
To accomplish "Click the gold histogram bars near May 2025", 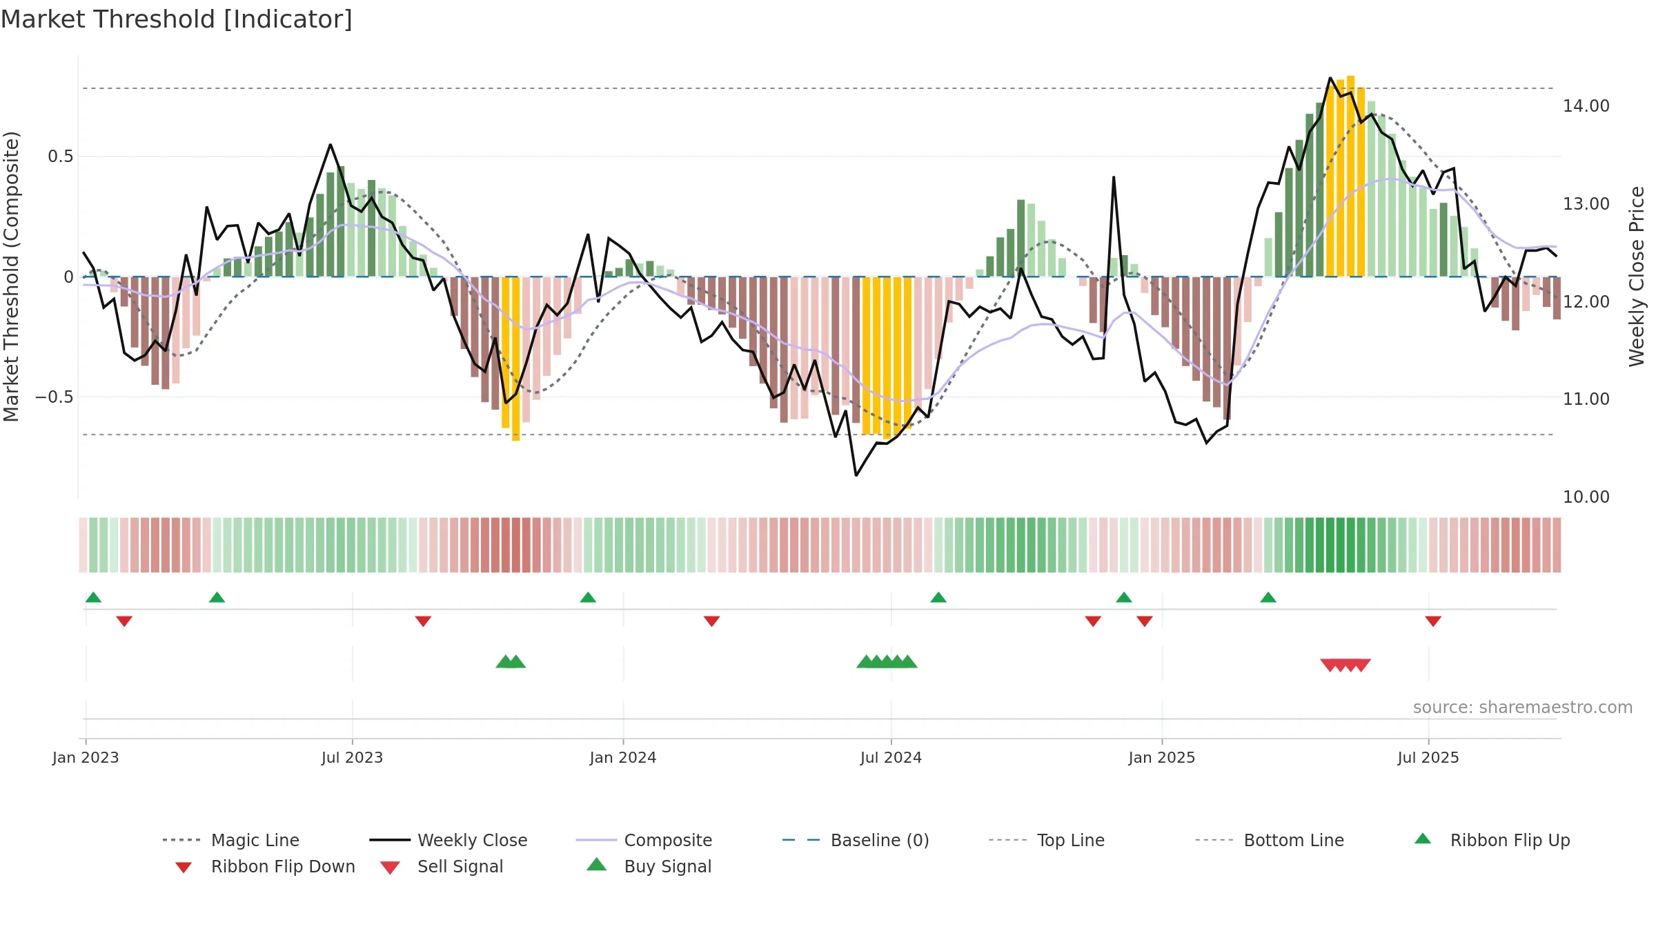I will point(1345,177).
